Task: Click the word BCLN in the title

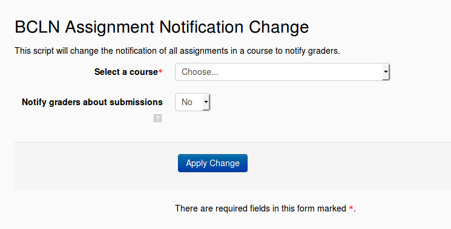Action: pos(38,27)
